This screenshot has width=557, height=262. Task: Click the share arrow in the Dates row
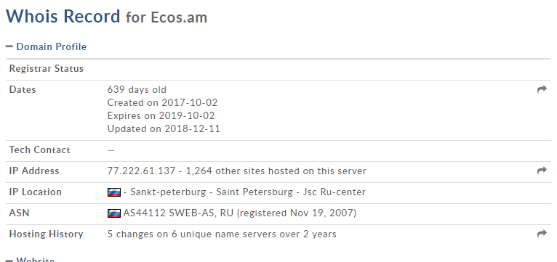point(542,90)
